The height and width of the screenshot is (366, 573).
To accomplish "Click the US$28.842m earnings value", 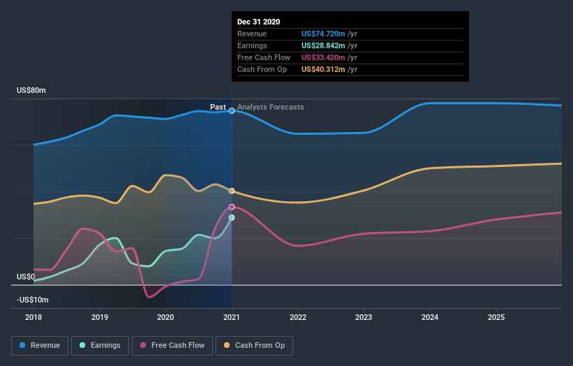I will tap(323, 45).
